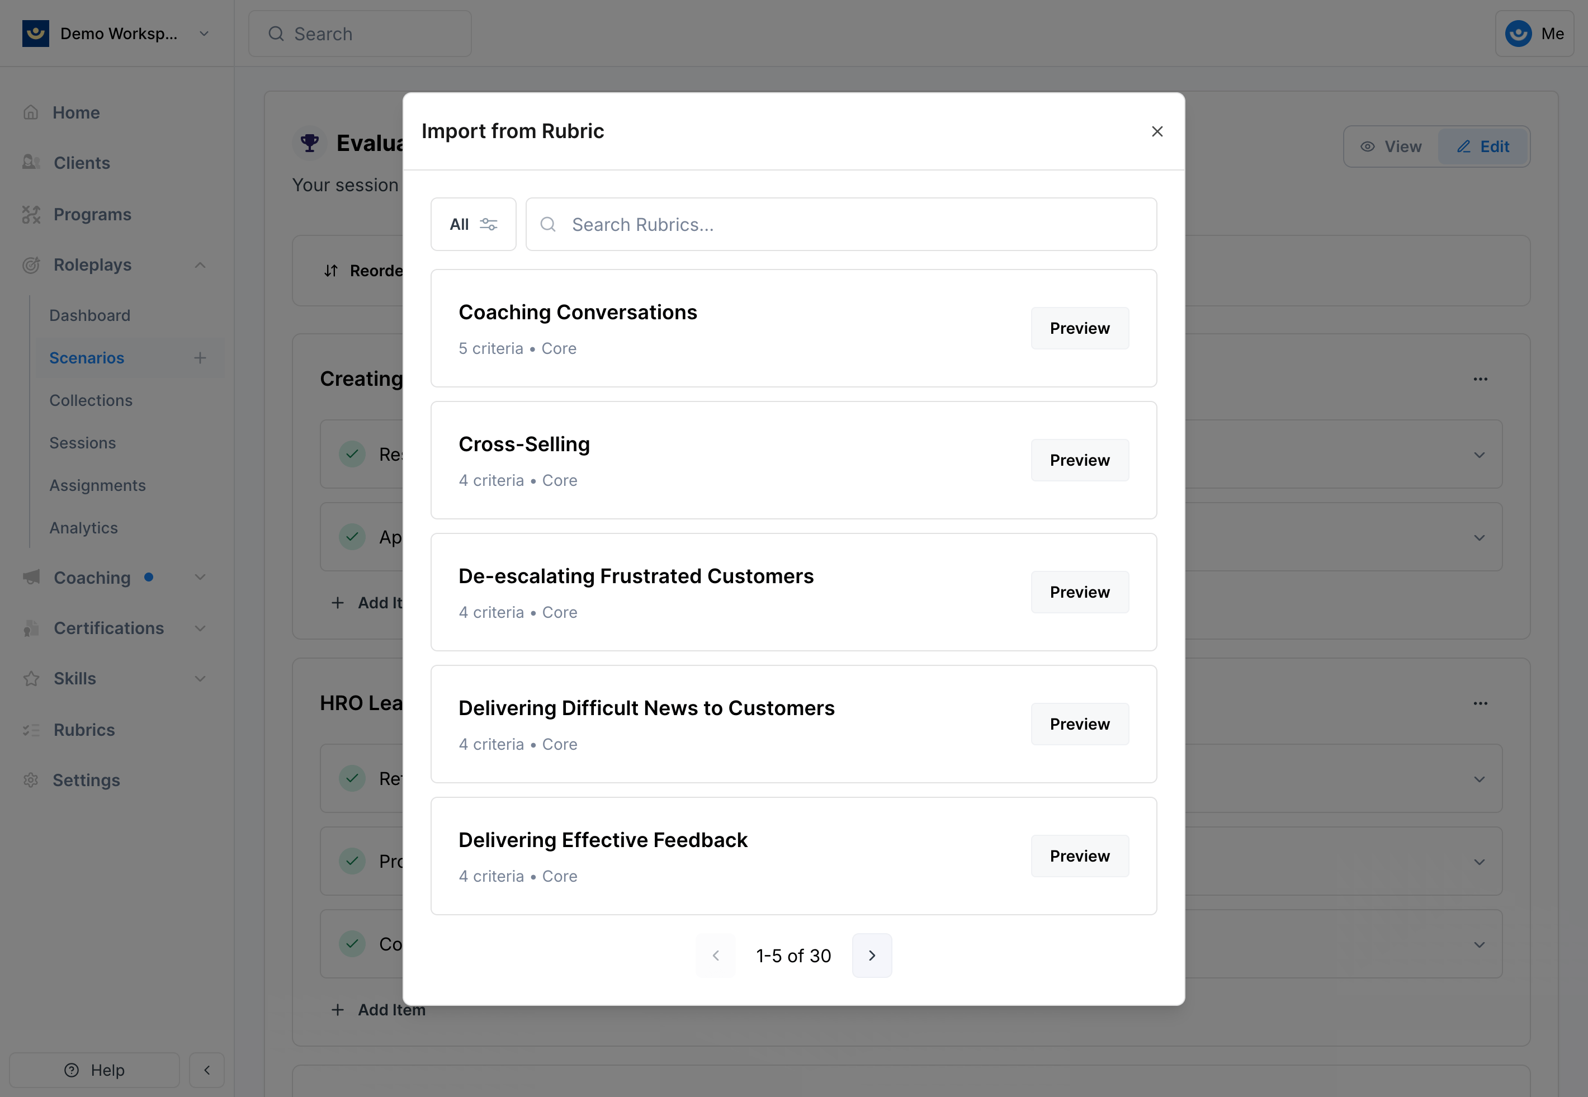Expand the second item under the Creating section
Viewport: 1588px width, 1097px height.
point(1480,537)
